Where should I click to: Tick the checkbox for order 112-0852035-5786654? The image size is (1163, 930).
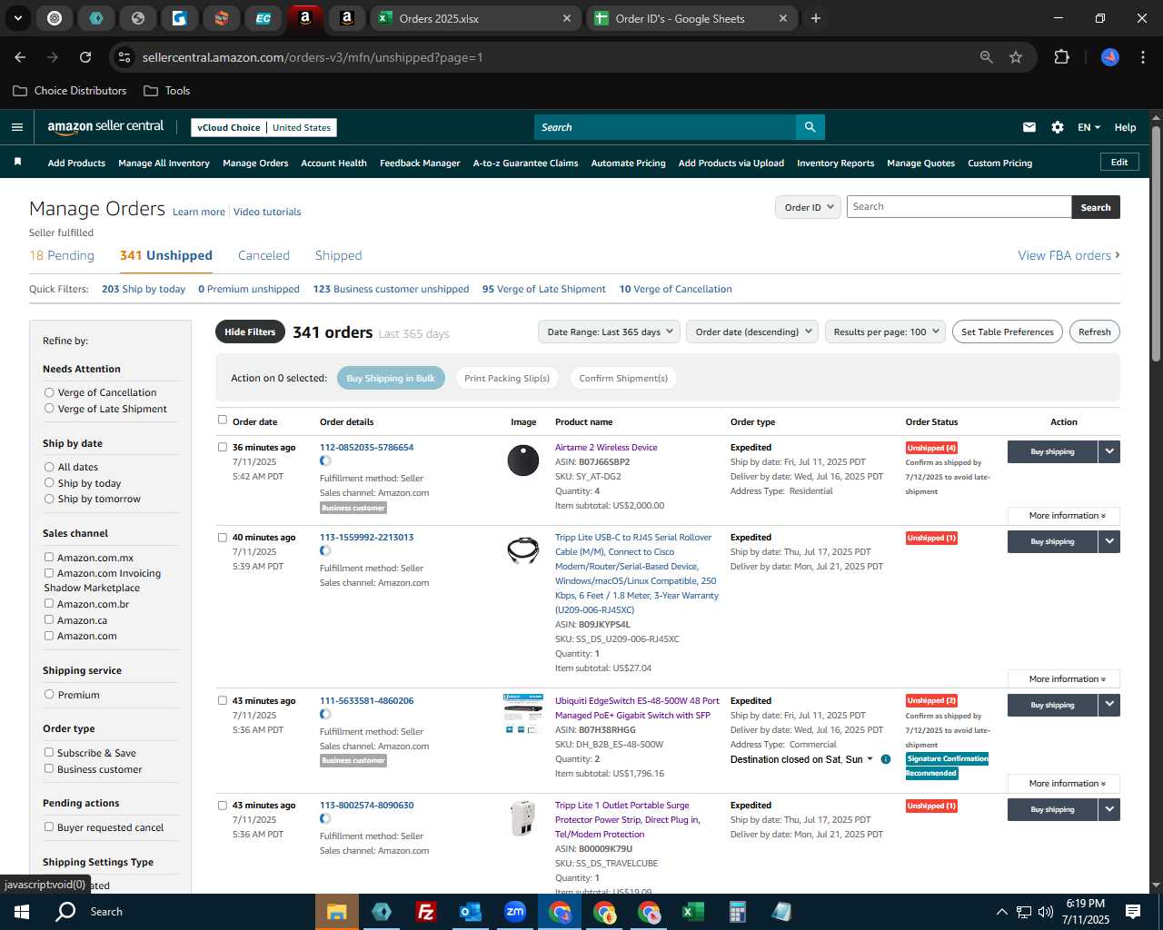click(x=223, y=447)
